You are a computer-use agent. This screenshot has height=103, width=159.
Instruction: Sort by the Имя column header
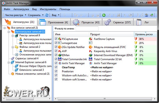tap(71, 34)
